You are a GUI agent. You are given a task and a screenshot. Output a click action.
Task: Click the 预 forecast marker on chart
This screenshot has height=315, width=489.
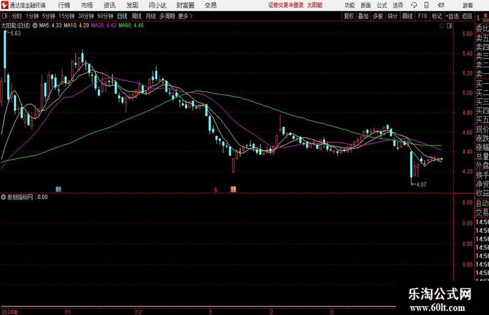click(x=233, y=189)
